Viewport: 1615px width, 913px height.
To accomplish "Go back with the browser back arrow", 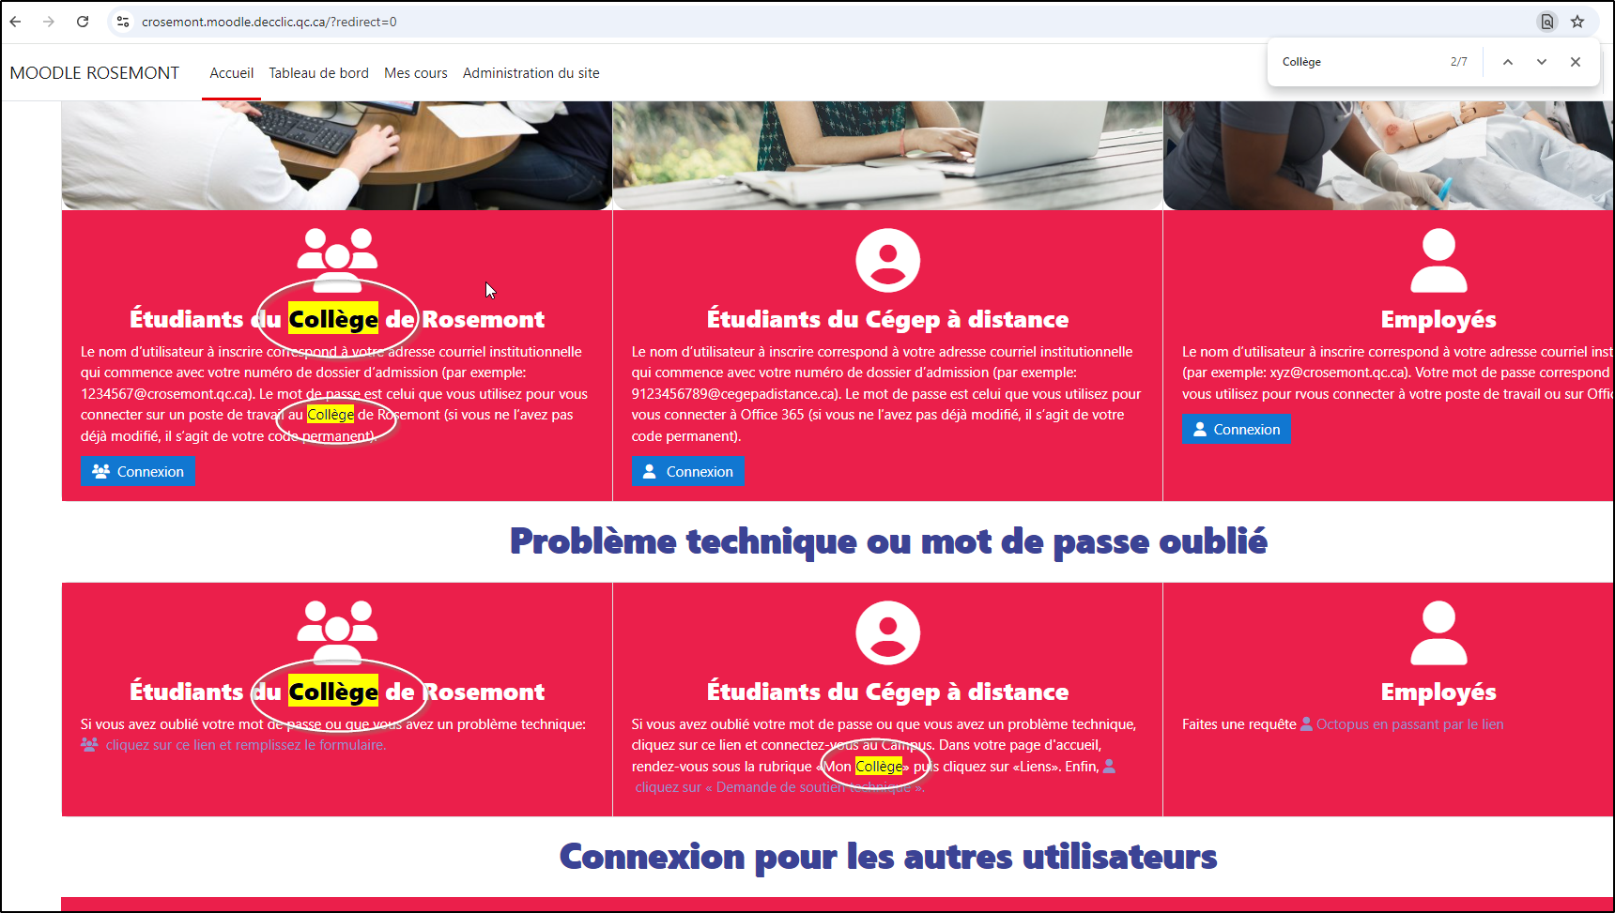I will 16,22.
